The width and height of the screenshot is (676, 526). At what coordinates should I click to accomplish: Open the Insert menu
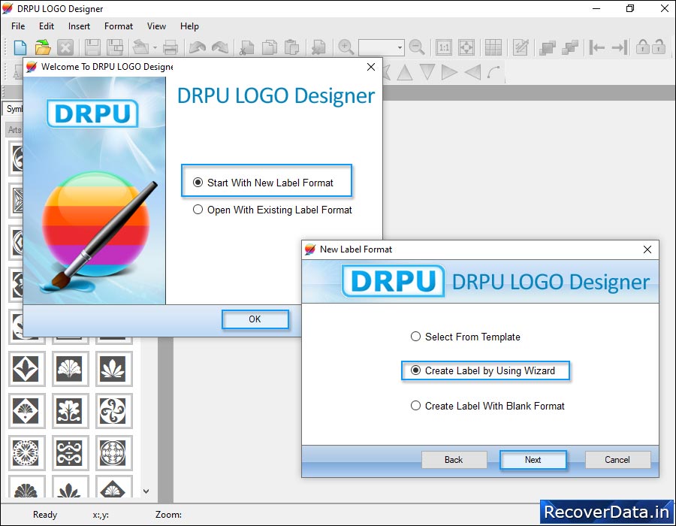tap(80, 26)
